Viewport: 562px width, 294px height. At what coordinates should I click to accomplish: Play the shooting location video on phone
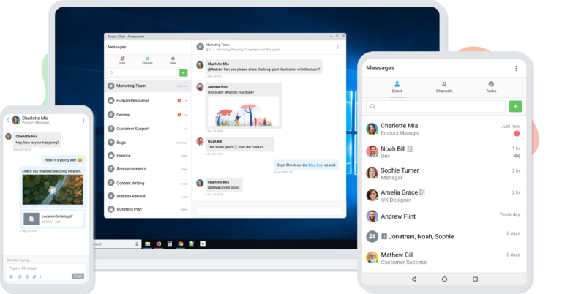[x=52, y=190]
